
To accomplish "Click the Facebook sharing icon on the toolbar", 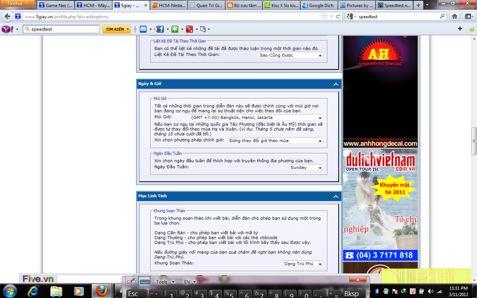I will [x=160, y=28].
